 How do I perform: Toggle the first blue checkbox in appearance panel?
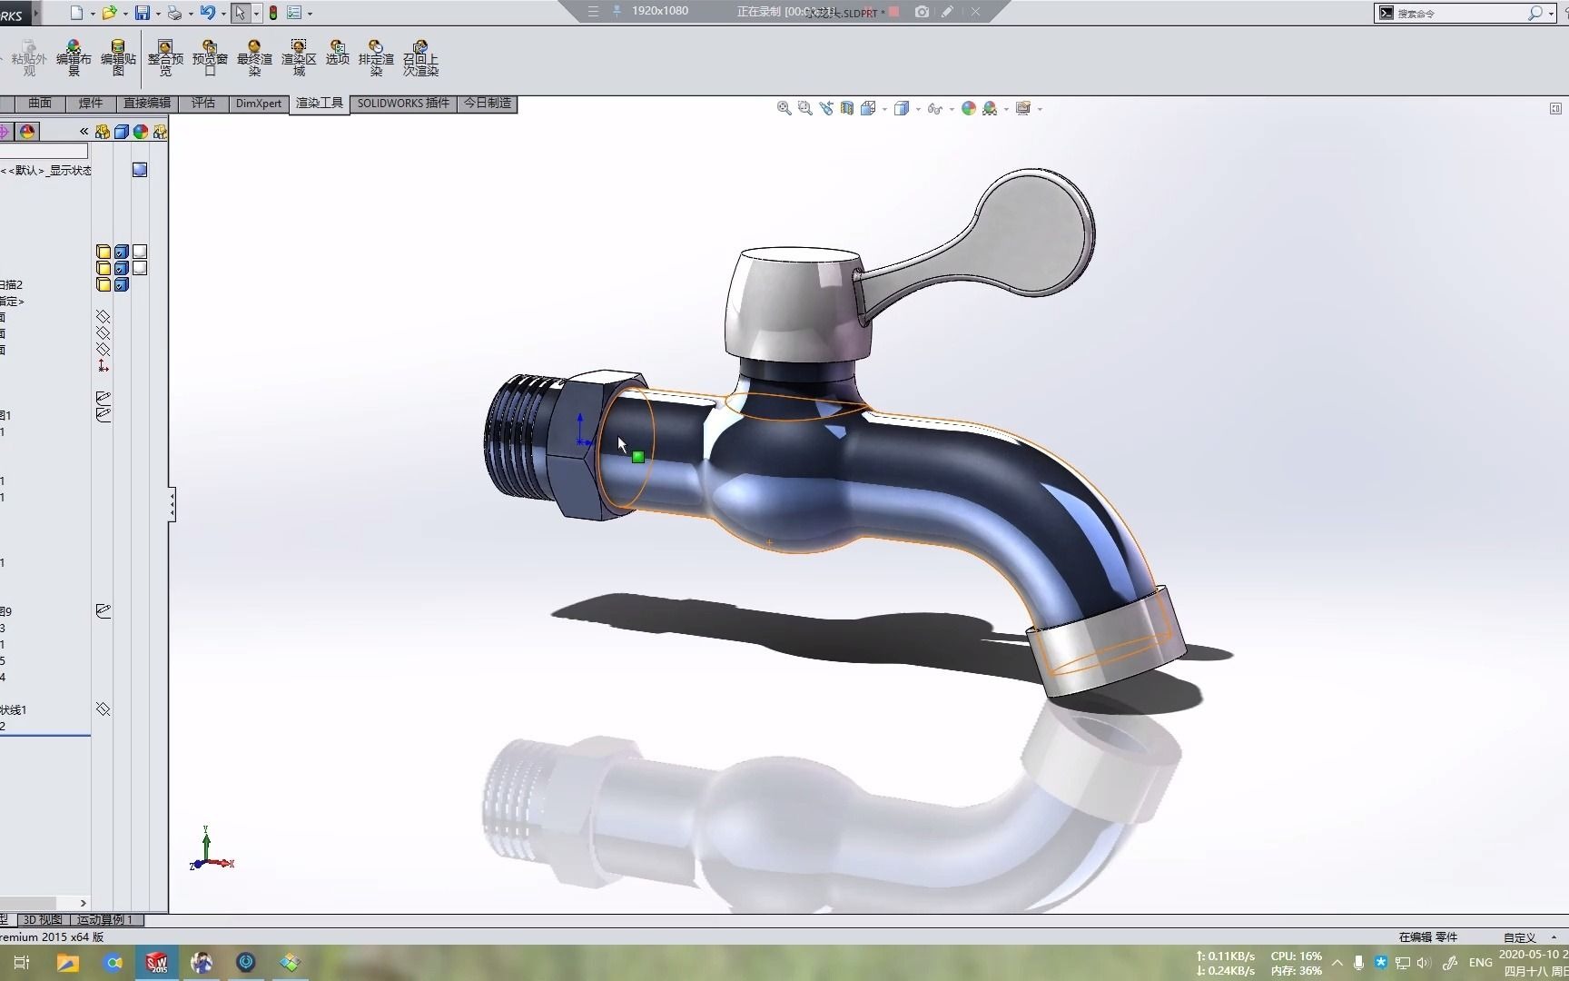pos(121,252)
